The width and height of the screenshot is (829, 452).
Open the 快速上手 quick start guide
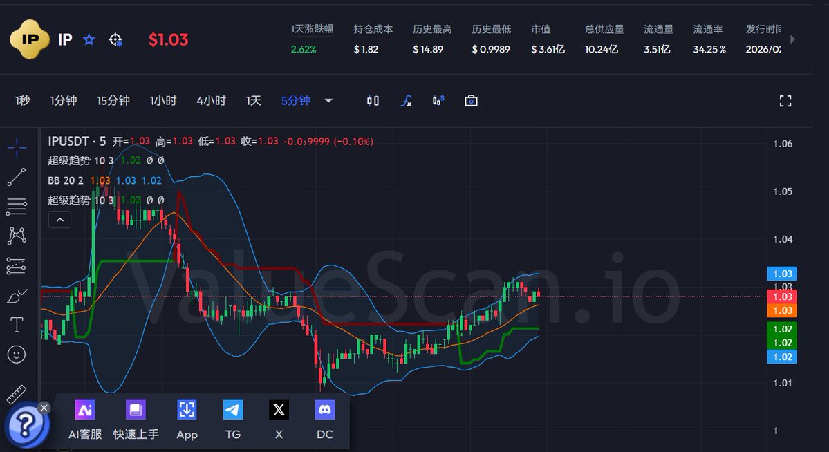point(136,420)
